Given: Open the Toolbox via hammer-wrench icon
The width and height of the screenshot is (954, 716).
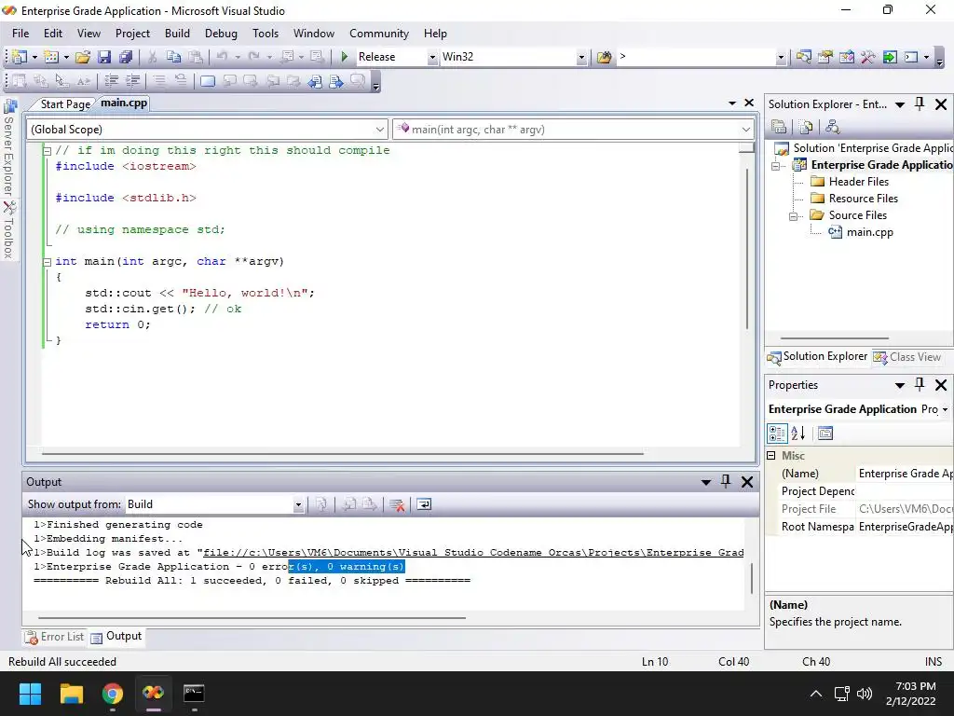Looking at the screenshot, I should [x=868, y=57].
